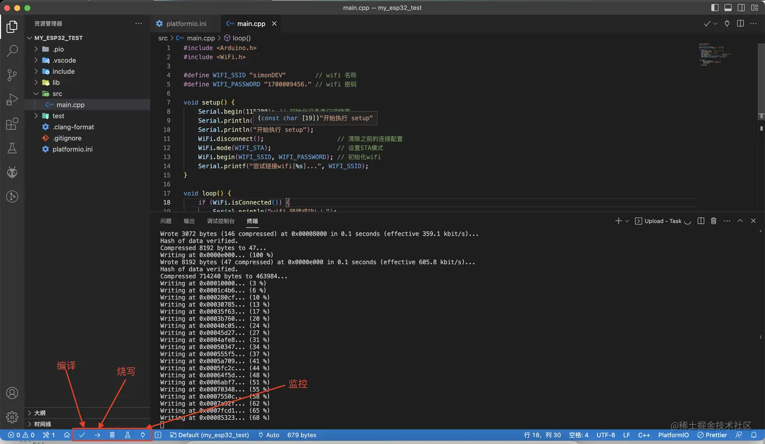
Task: Open customize layout button in title bar
Action: [754, 8]
